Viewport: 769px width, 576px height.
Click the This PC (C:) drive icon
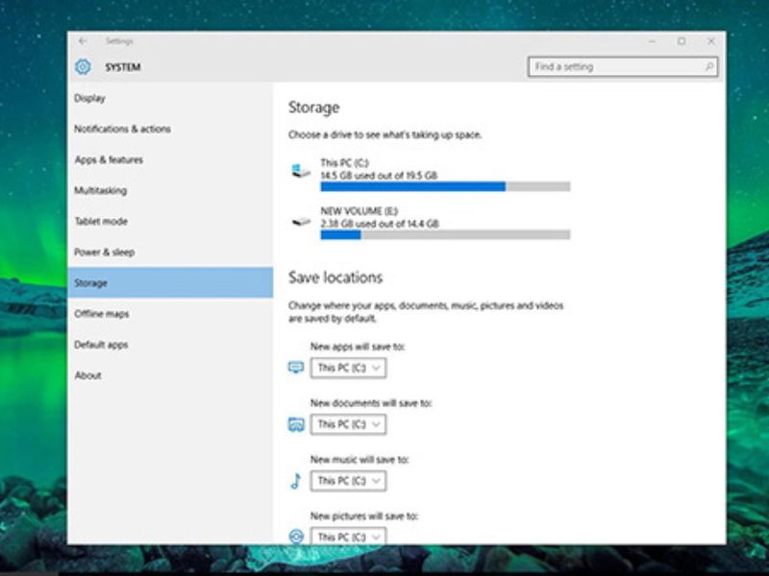[301, 171]
